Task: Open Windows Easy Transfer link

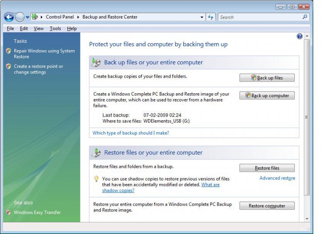Action: tap(37, 212)
